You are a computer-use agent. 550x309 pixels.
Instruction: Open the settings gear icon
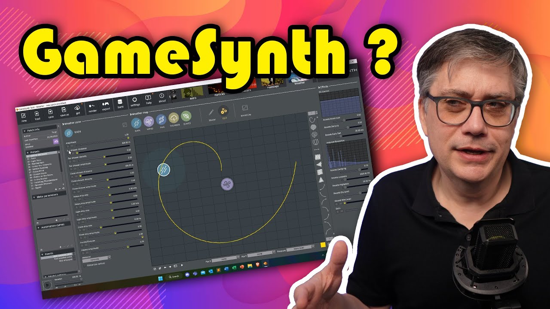tap(134, 100)
